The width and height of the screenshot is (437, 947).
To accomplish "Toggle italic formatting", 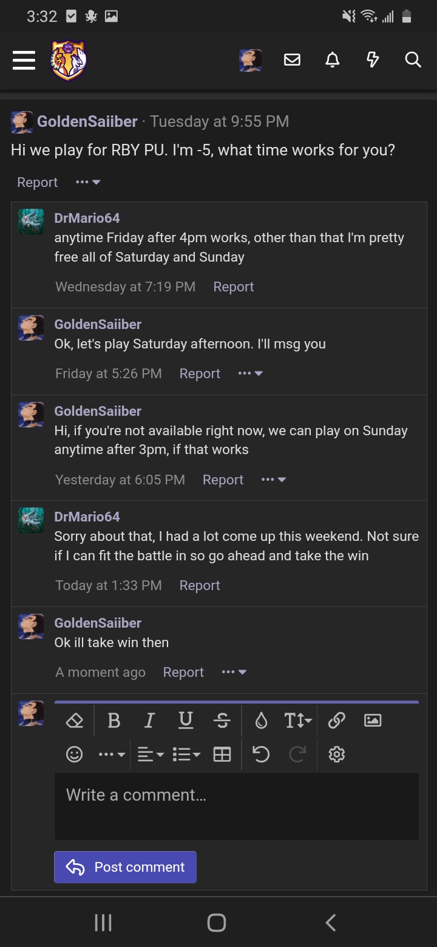I will point(149,721).
